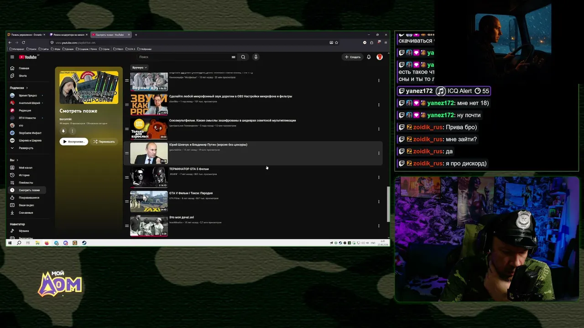Viewport: 584px width, 328px height.
Task: Open the Игры bookmarks folder
Action: coord(56,49)
